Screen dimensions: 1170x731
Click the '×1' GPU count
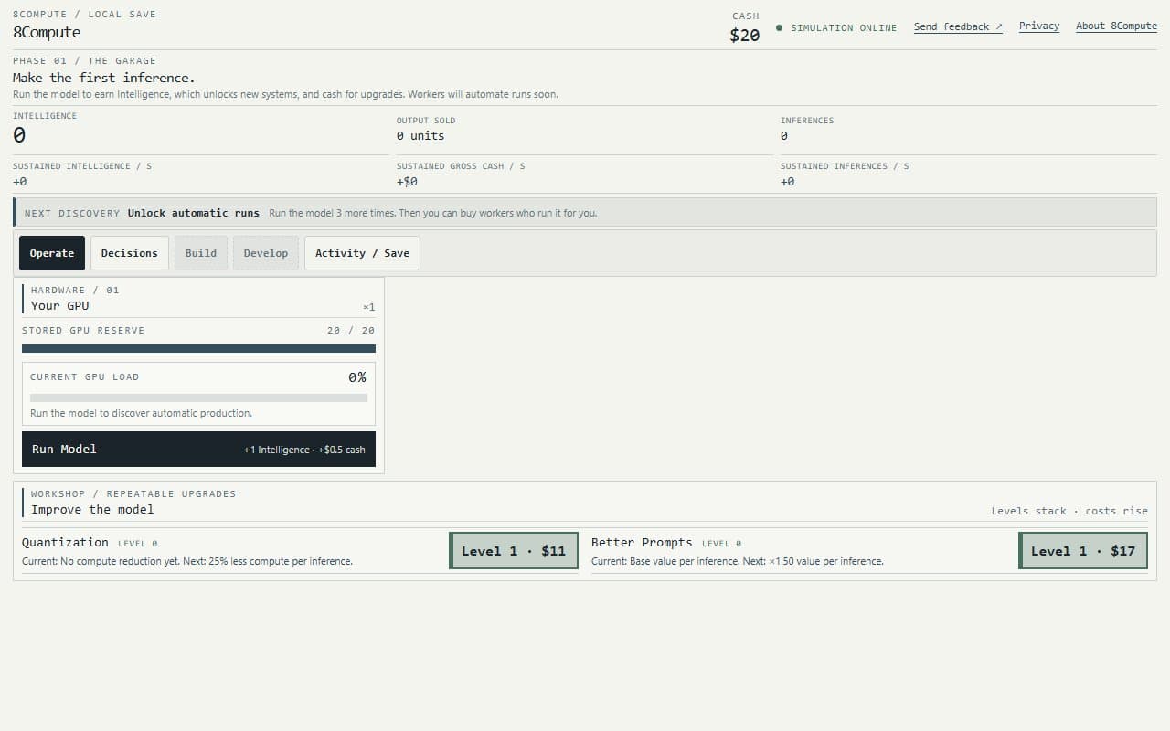pyautogui.click(x=369, y=307)
